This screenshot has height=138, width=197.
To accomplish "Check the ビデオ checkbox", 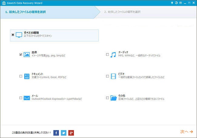I will [x=107, y=76].
